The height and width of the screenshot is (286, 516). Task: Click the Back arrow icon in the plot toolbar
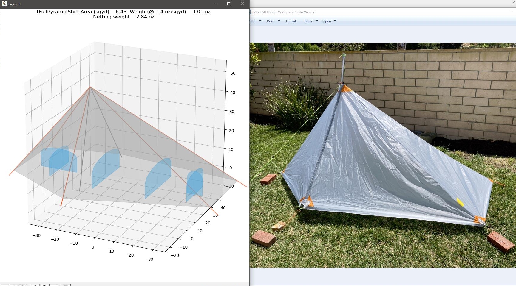tap(14, 285)
